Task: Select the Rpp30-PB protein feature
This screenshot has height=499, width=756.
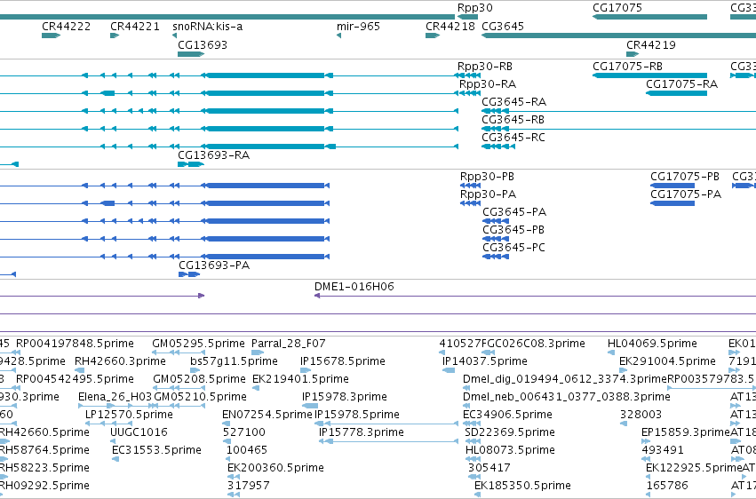Action: [x=471, y=186]
